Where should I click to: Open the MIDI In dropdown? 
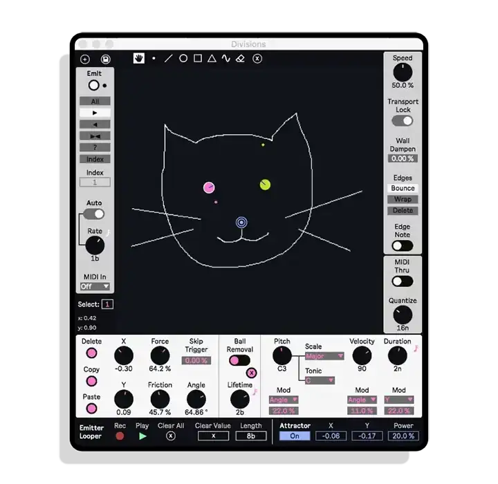coord(95,286)
